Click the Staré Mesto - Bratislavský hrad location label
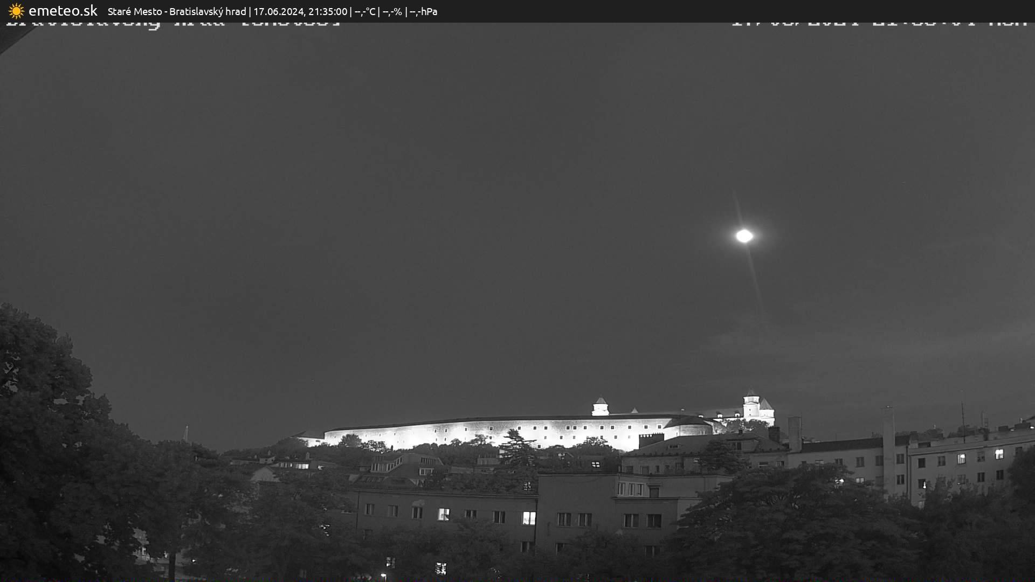Screen dimensions: 1035x582 (x=177, y=11)
